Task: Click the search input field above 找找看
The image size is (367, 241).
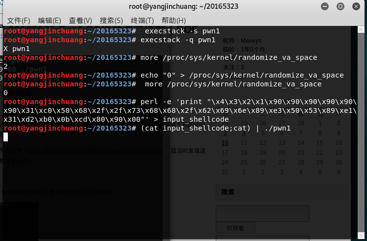Action: pyautogui.click(x=262, y=214)
